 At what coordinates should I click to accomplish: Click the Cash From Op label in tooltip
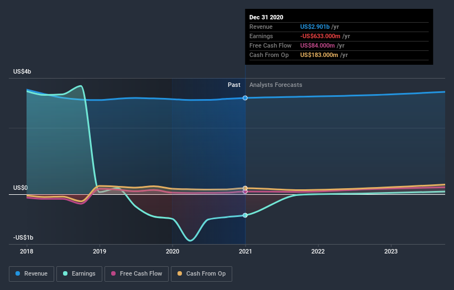[269, 55]
